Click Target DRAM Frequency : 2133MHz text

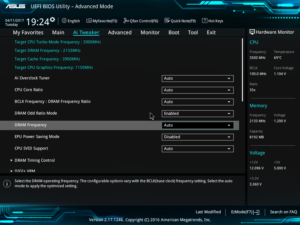[47, 50]
